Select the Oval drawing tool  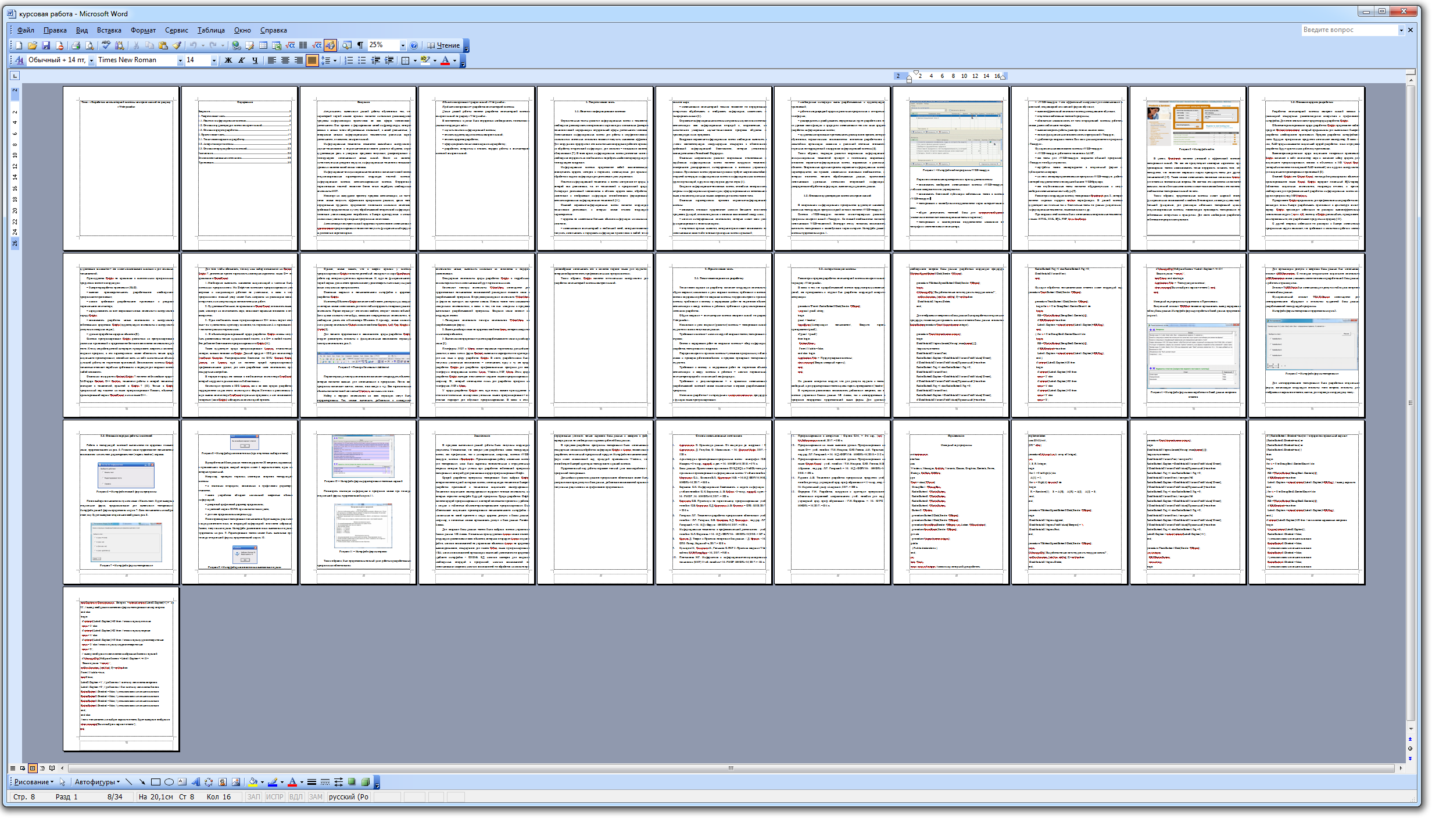point(169,782)
